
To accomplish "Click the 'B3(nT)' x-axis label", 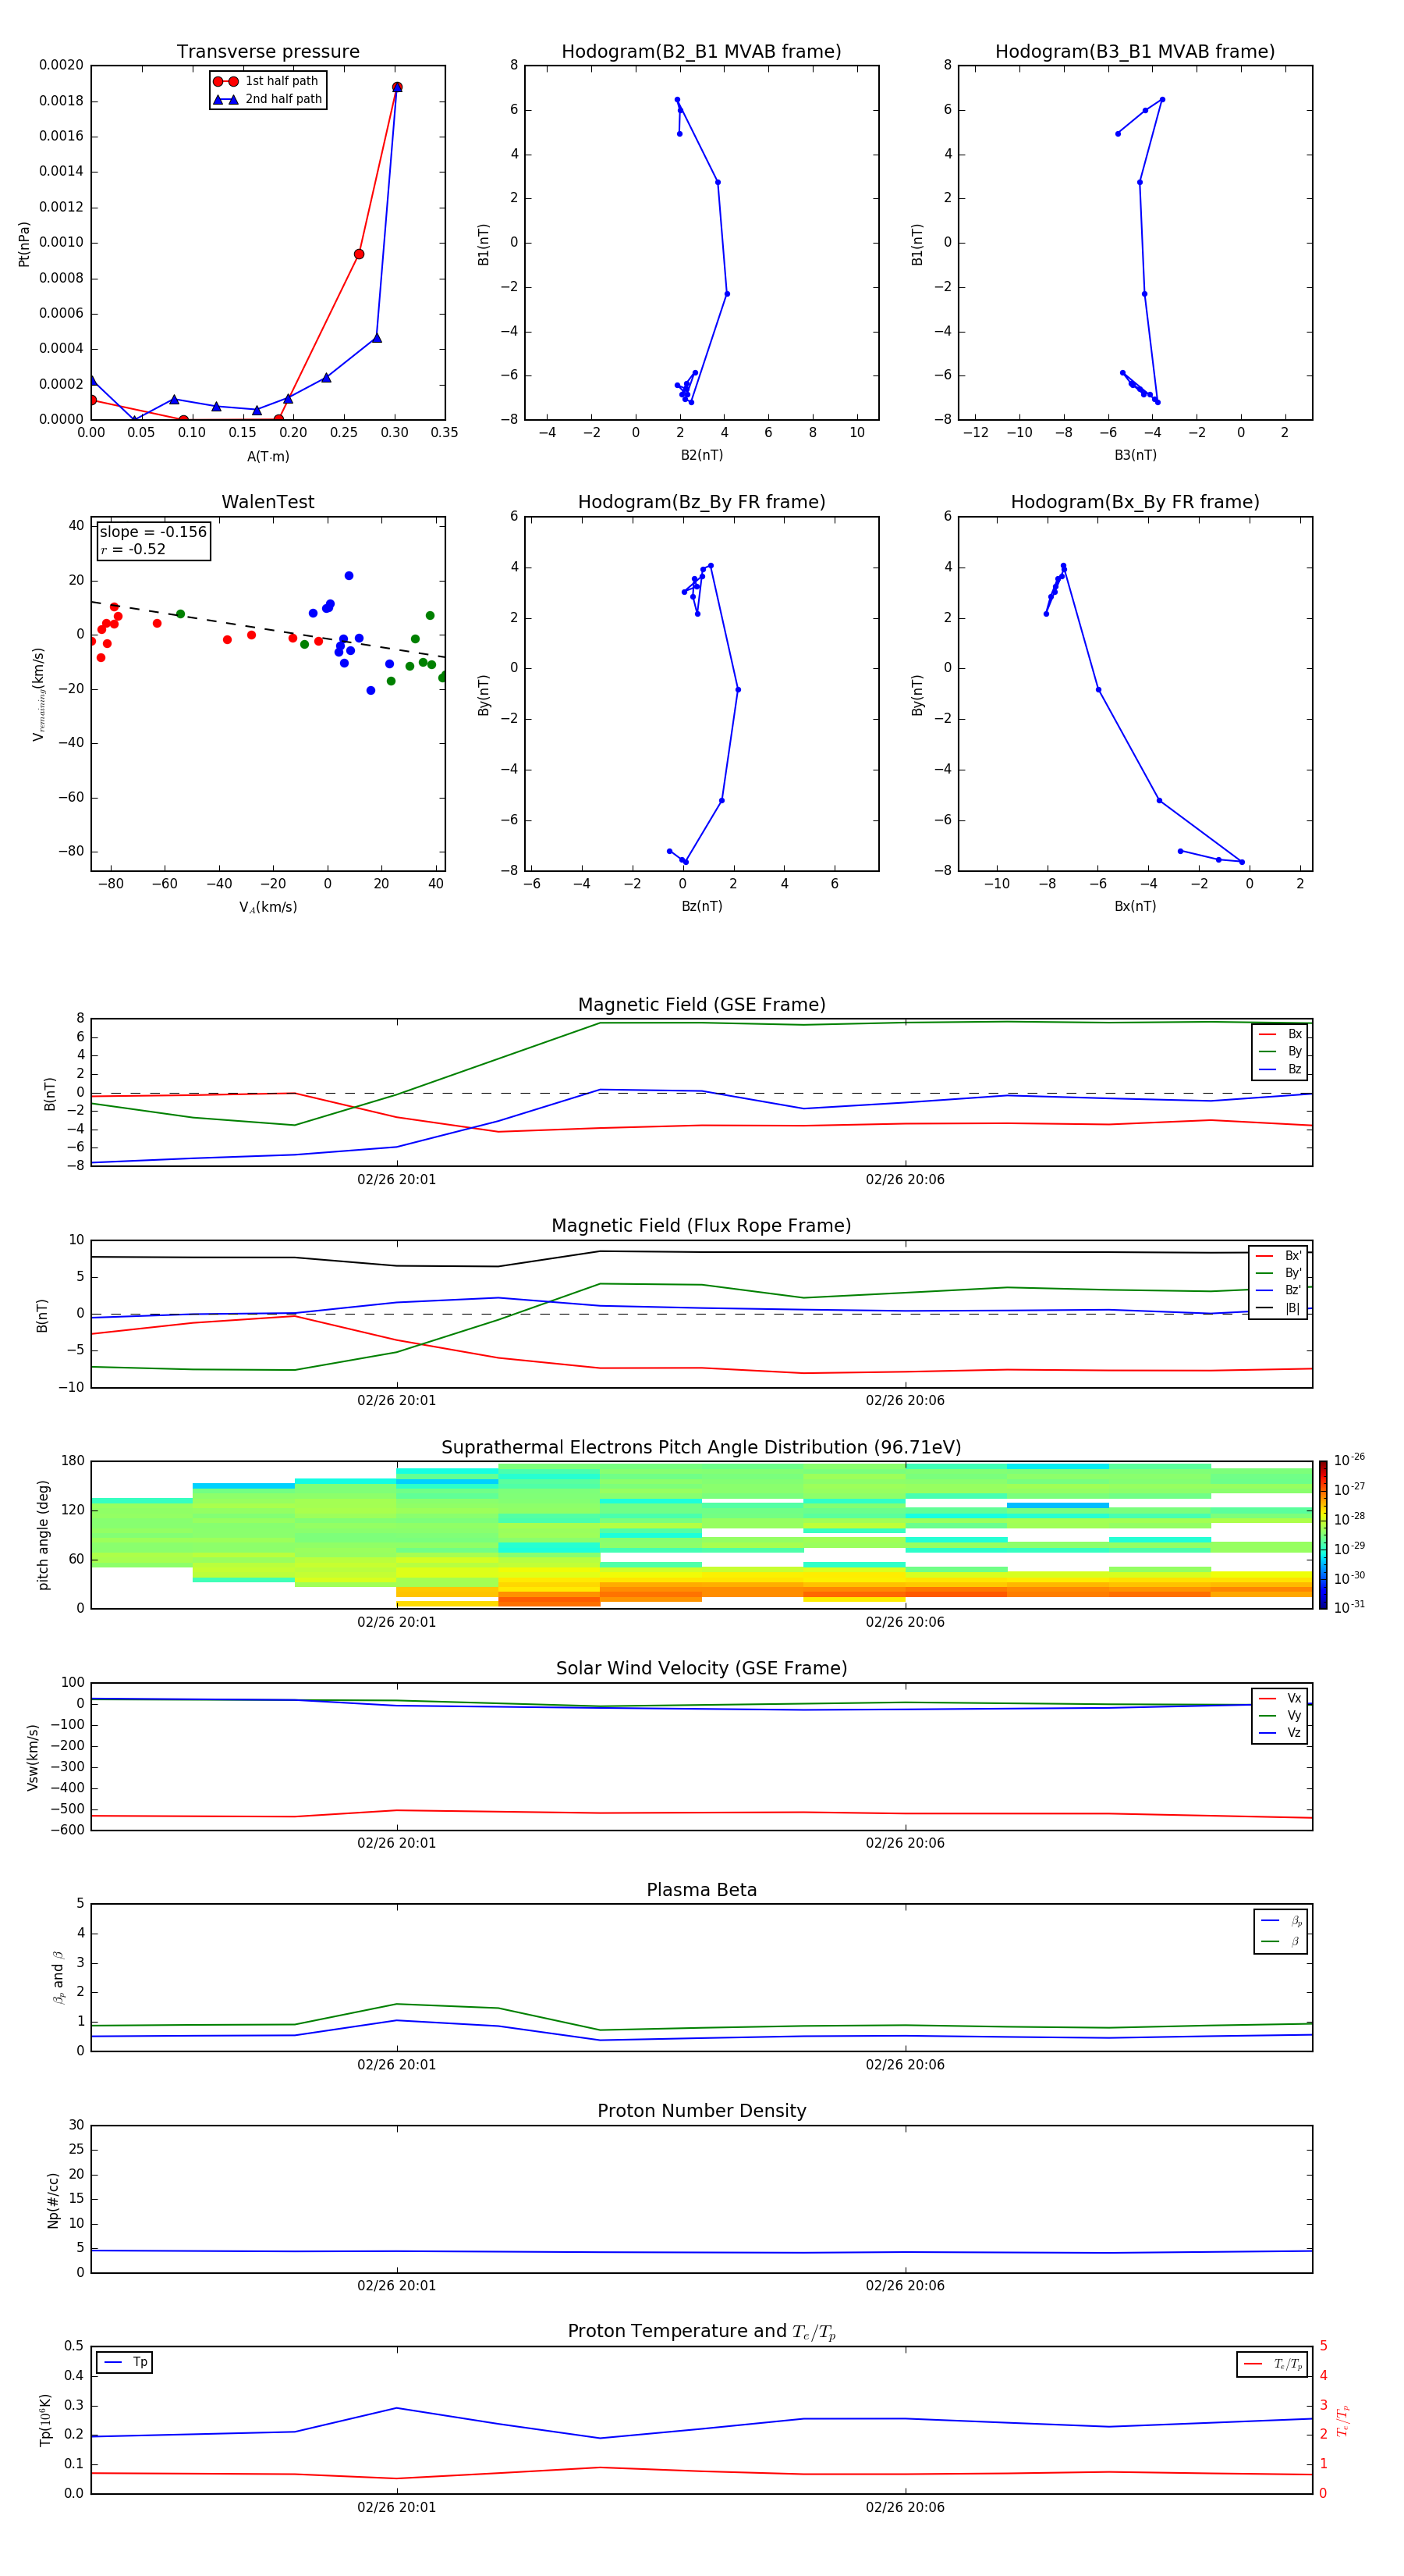I will (x=1135, y=455).
